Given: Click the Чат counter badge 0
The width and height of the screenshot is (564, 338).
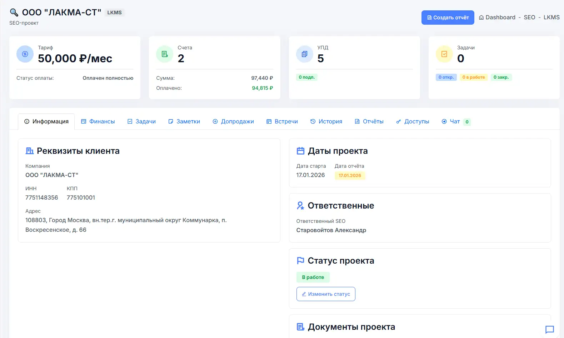Looking at the screenshot, I should click(467, 122).
